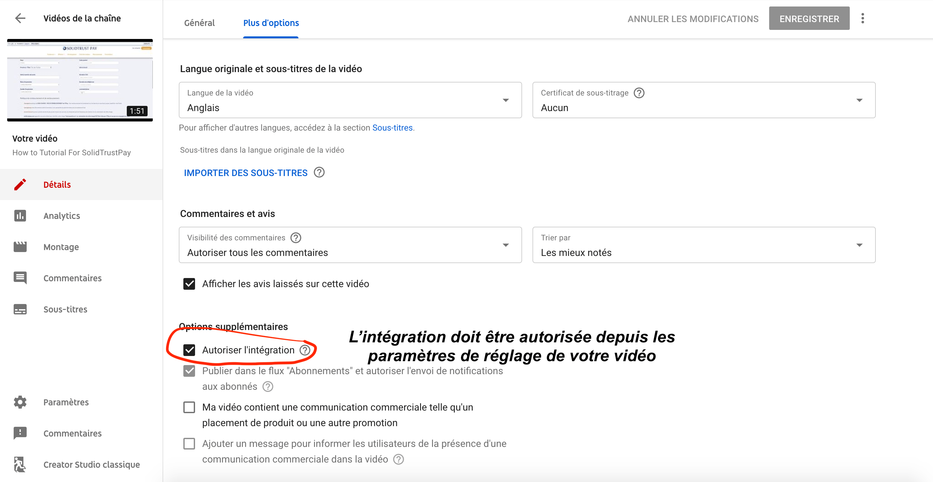Select the 'Plus d'options' tab

(x=271, y=23)
